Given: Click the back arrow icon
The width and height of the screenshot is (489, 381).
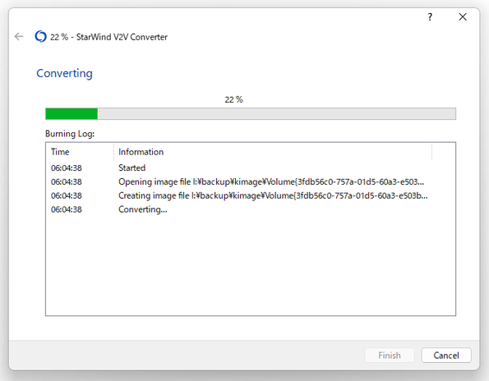Looking at the screenshot, I should coord(19,37).
